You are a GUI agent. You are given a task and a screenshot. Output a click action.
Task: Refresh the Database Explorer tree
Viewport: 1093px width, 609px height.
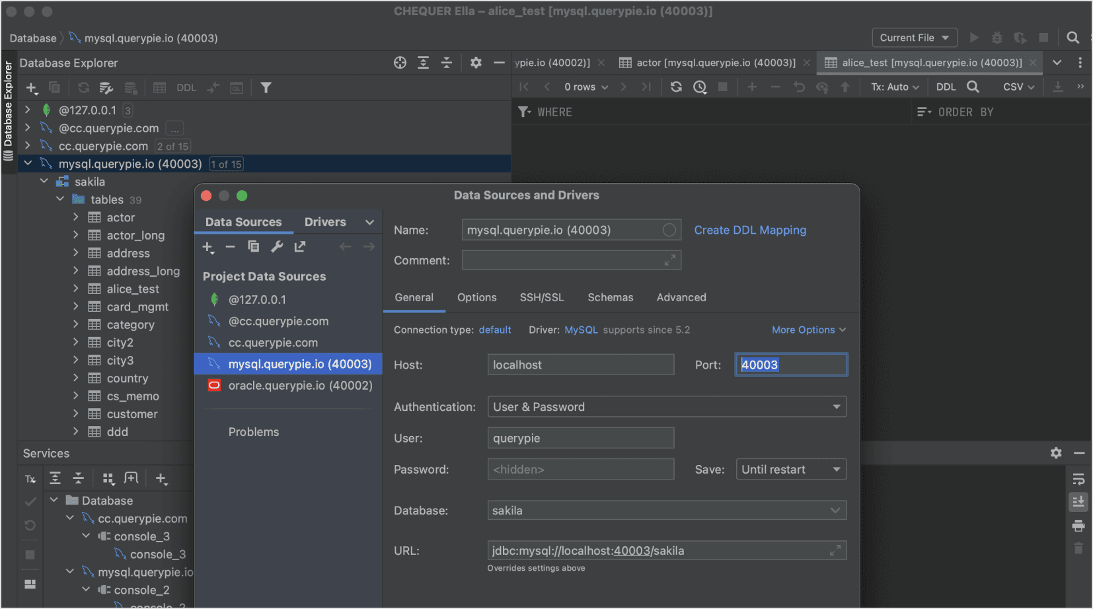pos(84,87)
